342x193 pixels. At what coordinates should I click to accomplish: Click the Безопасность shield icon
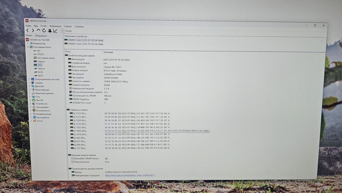click(x=34, y=110)
